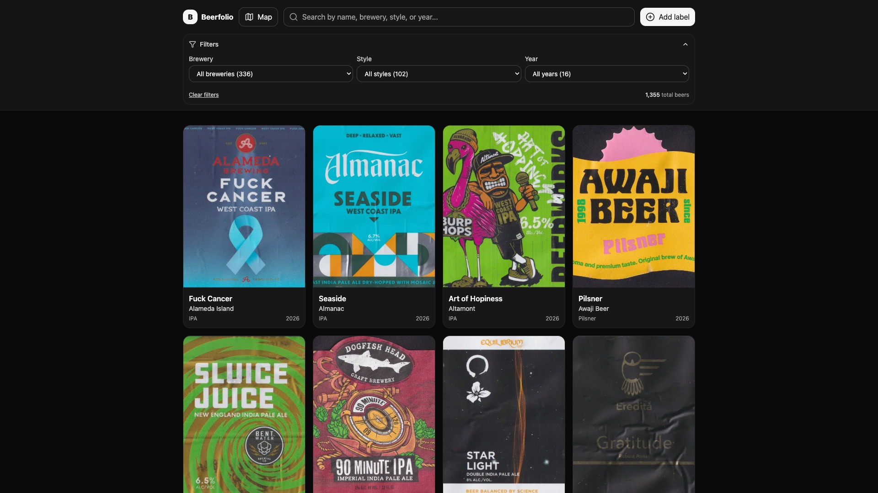878x493 pixels.
Task: Click the map icon in Map button
Action: pos(249,17)
